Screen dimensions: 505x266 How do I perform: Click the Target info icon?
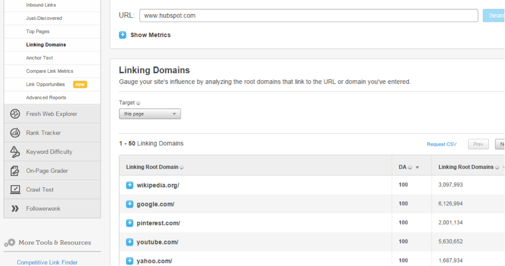point(138,103)
